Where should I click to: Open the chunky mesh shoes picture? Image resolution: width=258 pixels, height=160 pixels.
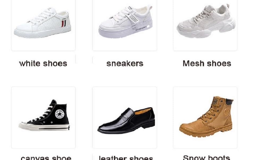[205, 25]
